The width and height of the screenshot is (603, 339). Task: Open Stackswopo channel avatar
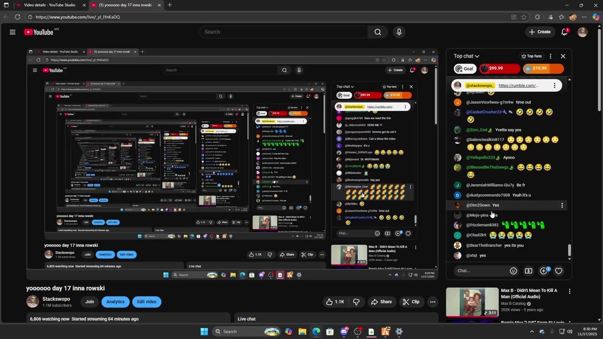coord(33,302)
